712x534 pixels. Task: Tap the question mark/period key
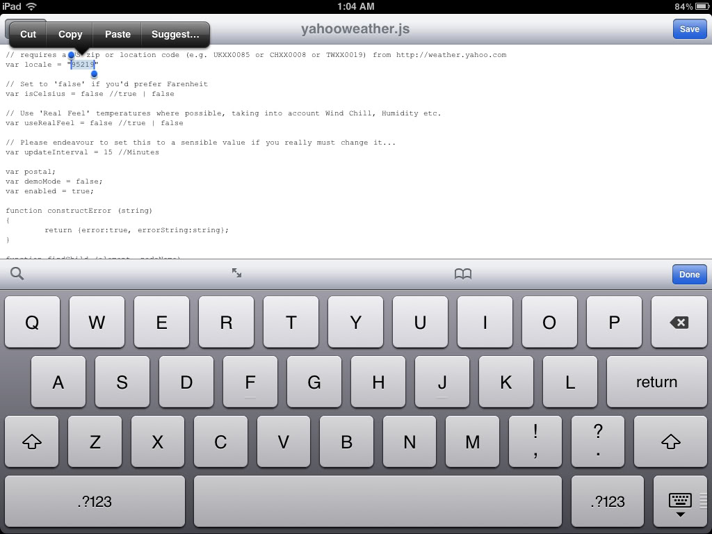tap(598, 442)
